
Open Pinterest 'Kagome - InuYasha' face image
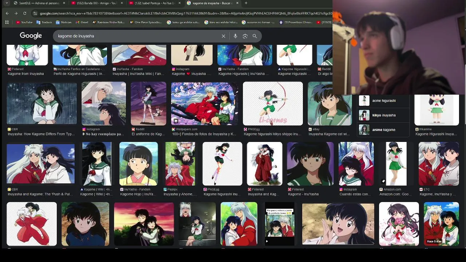tap(311, 164)
